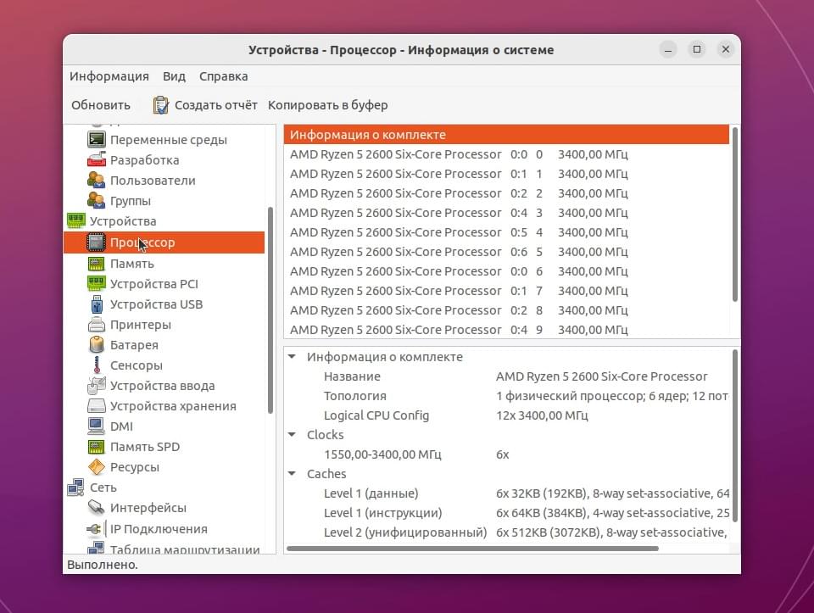Viewport: 814px width, 613px height.
Task: Click the Интерфейсы network card icon
Action: tap(97, 508)
